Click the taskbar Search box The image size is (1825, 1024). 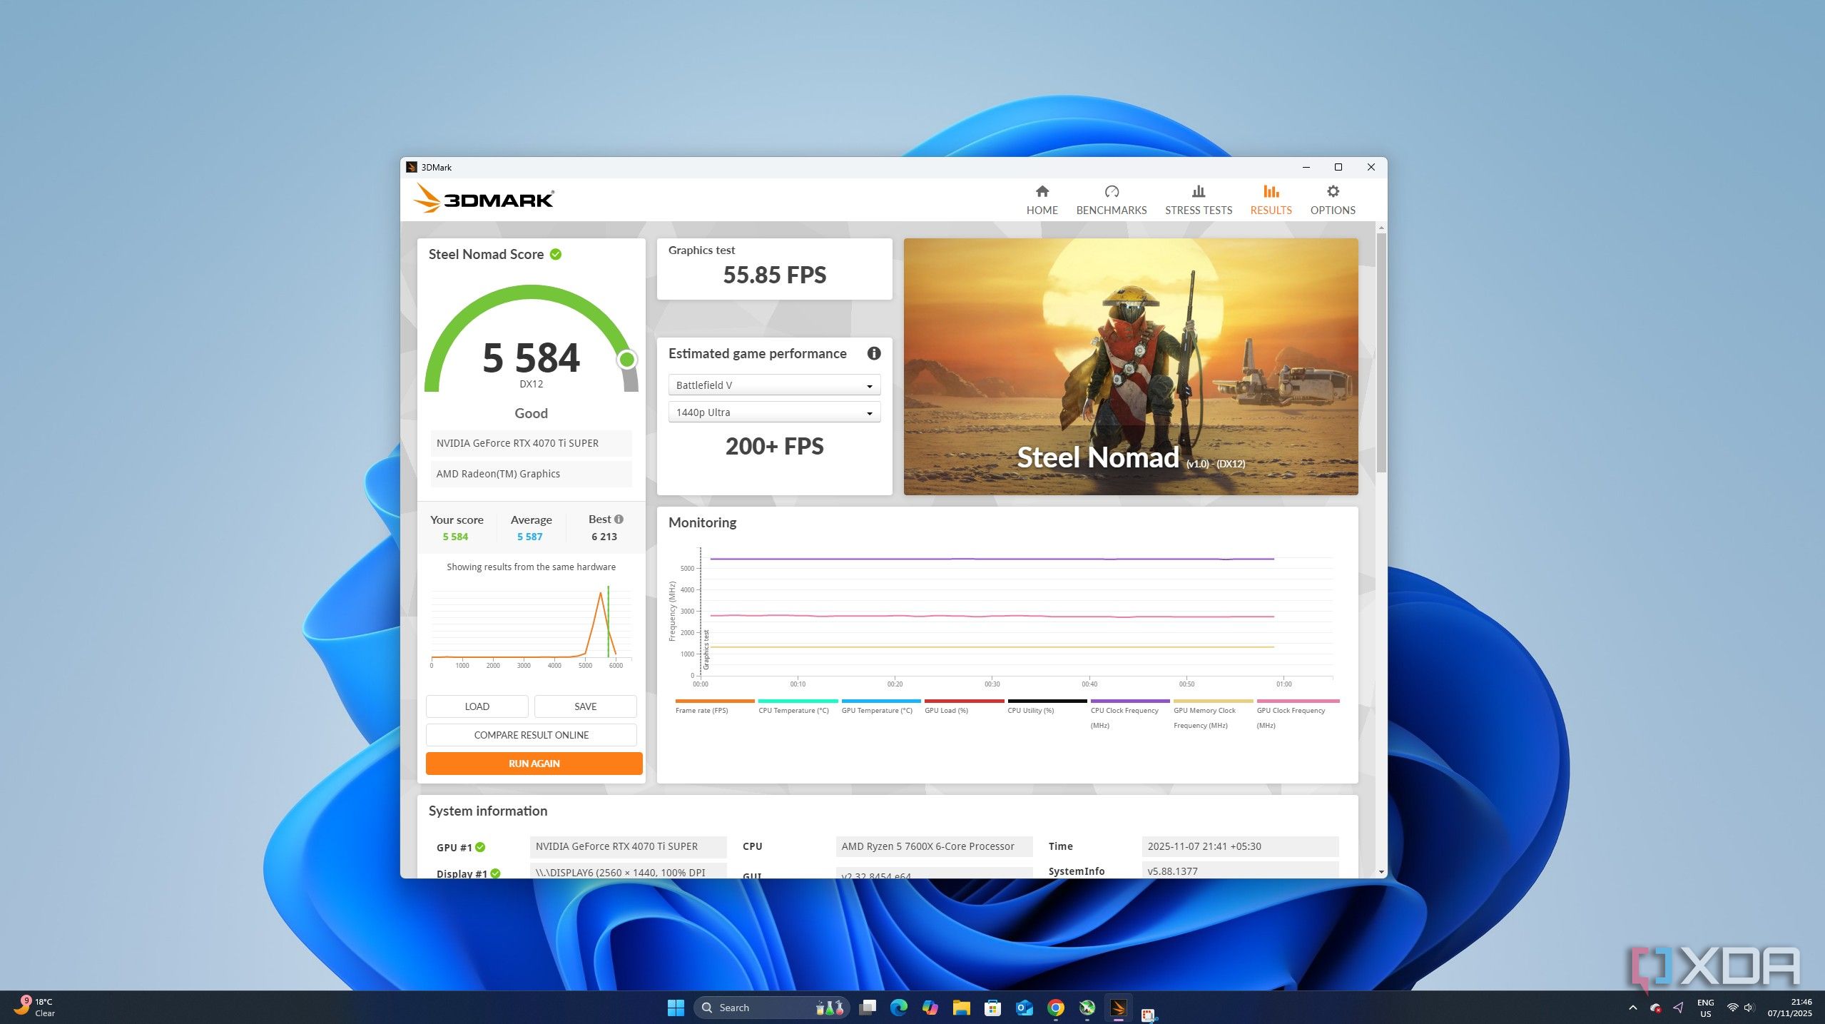click(x=771, y=1007)
